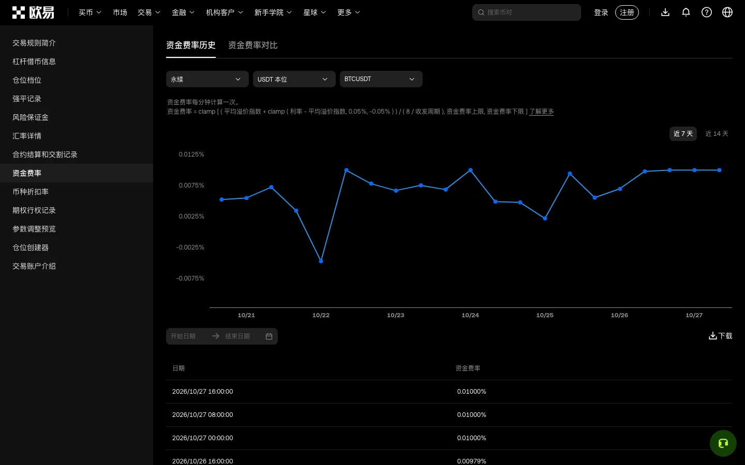Viewport: 745px width, 465px height.
Task: Open 杠杆借币信息 in the sidebar
Action: [x=77, y=61]
